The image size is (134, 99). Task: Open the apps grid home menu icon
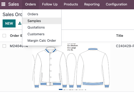pos(3,4)
